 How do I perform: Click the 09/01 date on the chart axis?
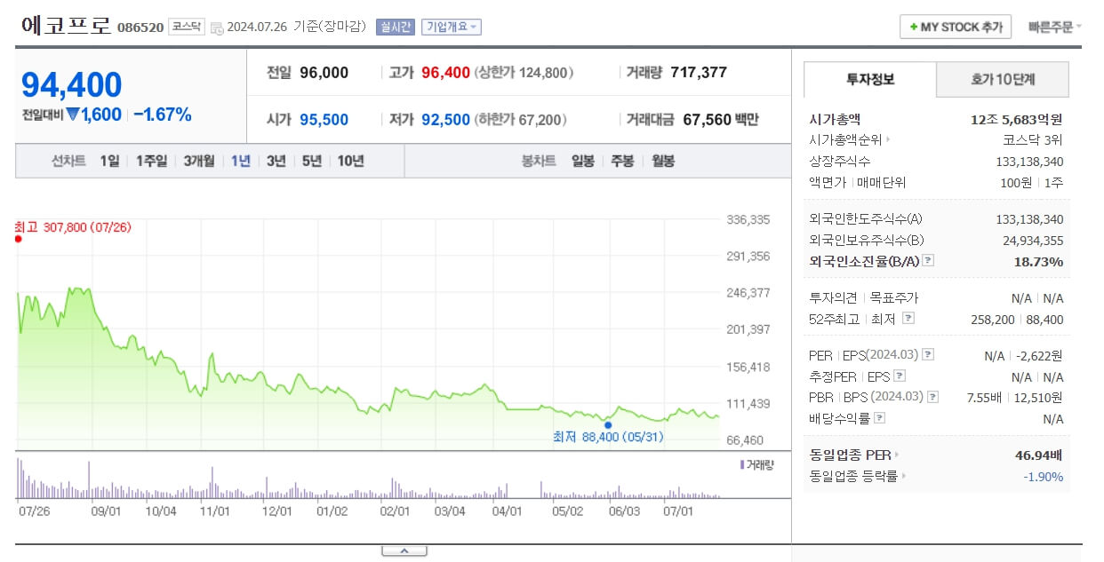point(105,511)
